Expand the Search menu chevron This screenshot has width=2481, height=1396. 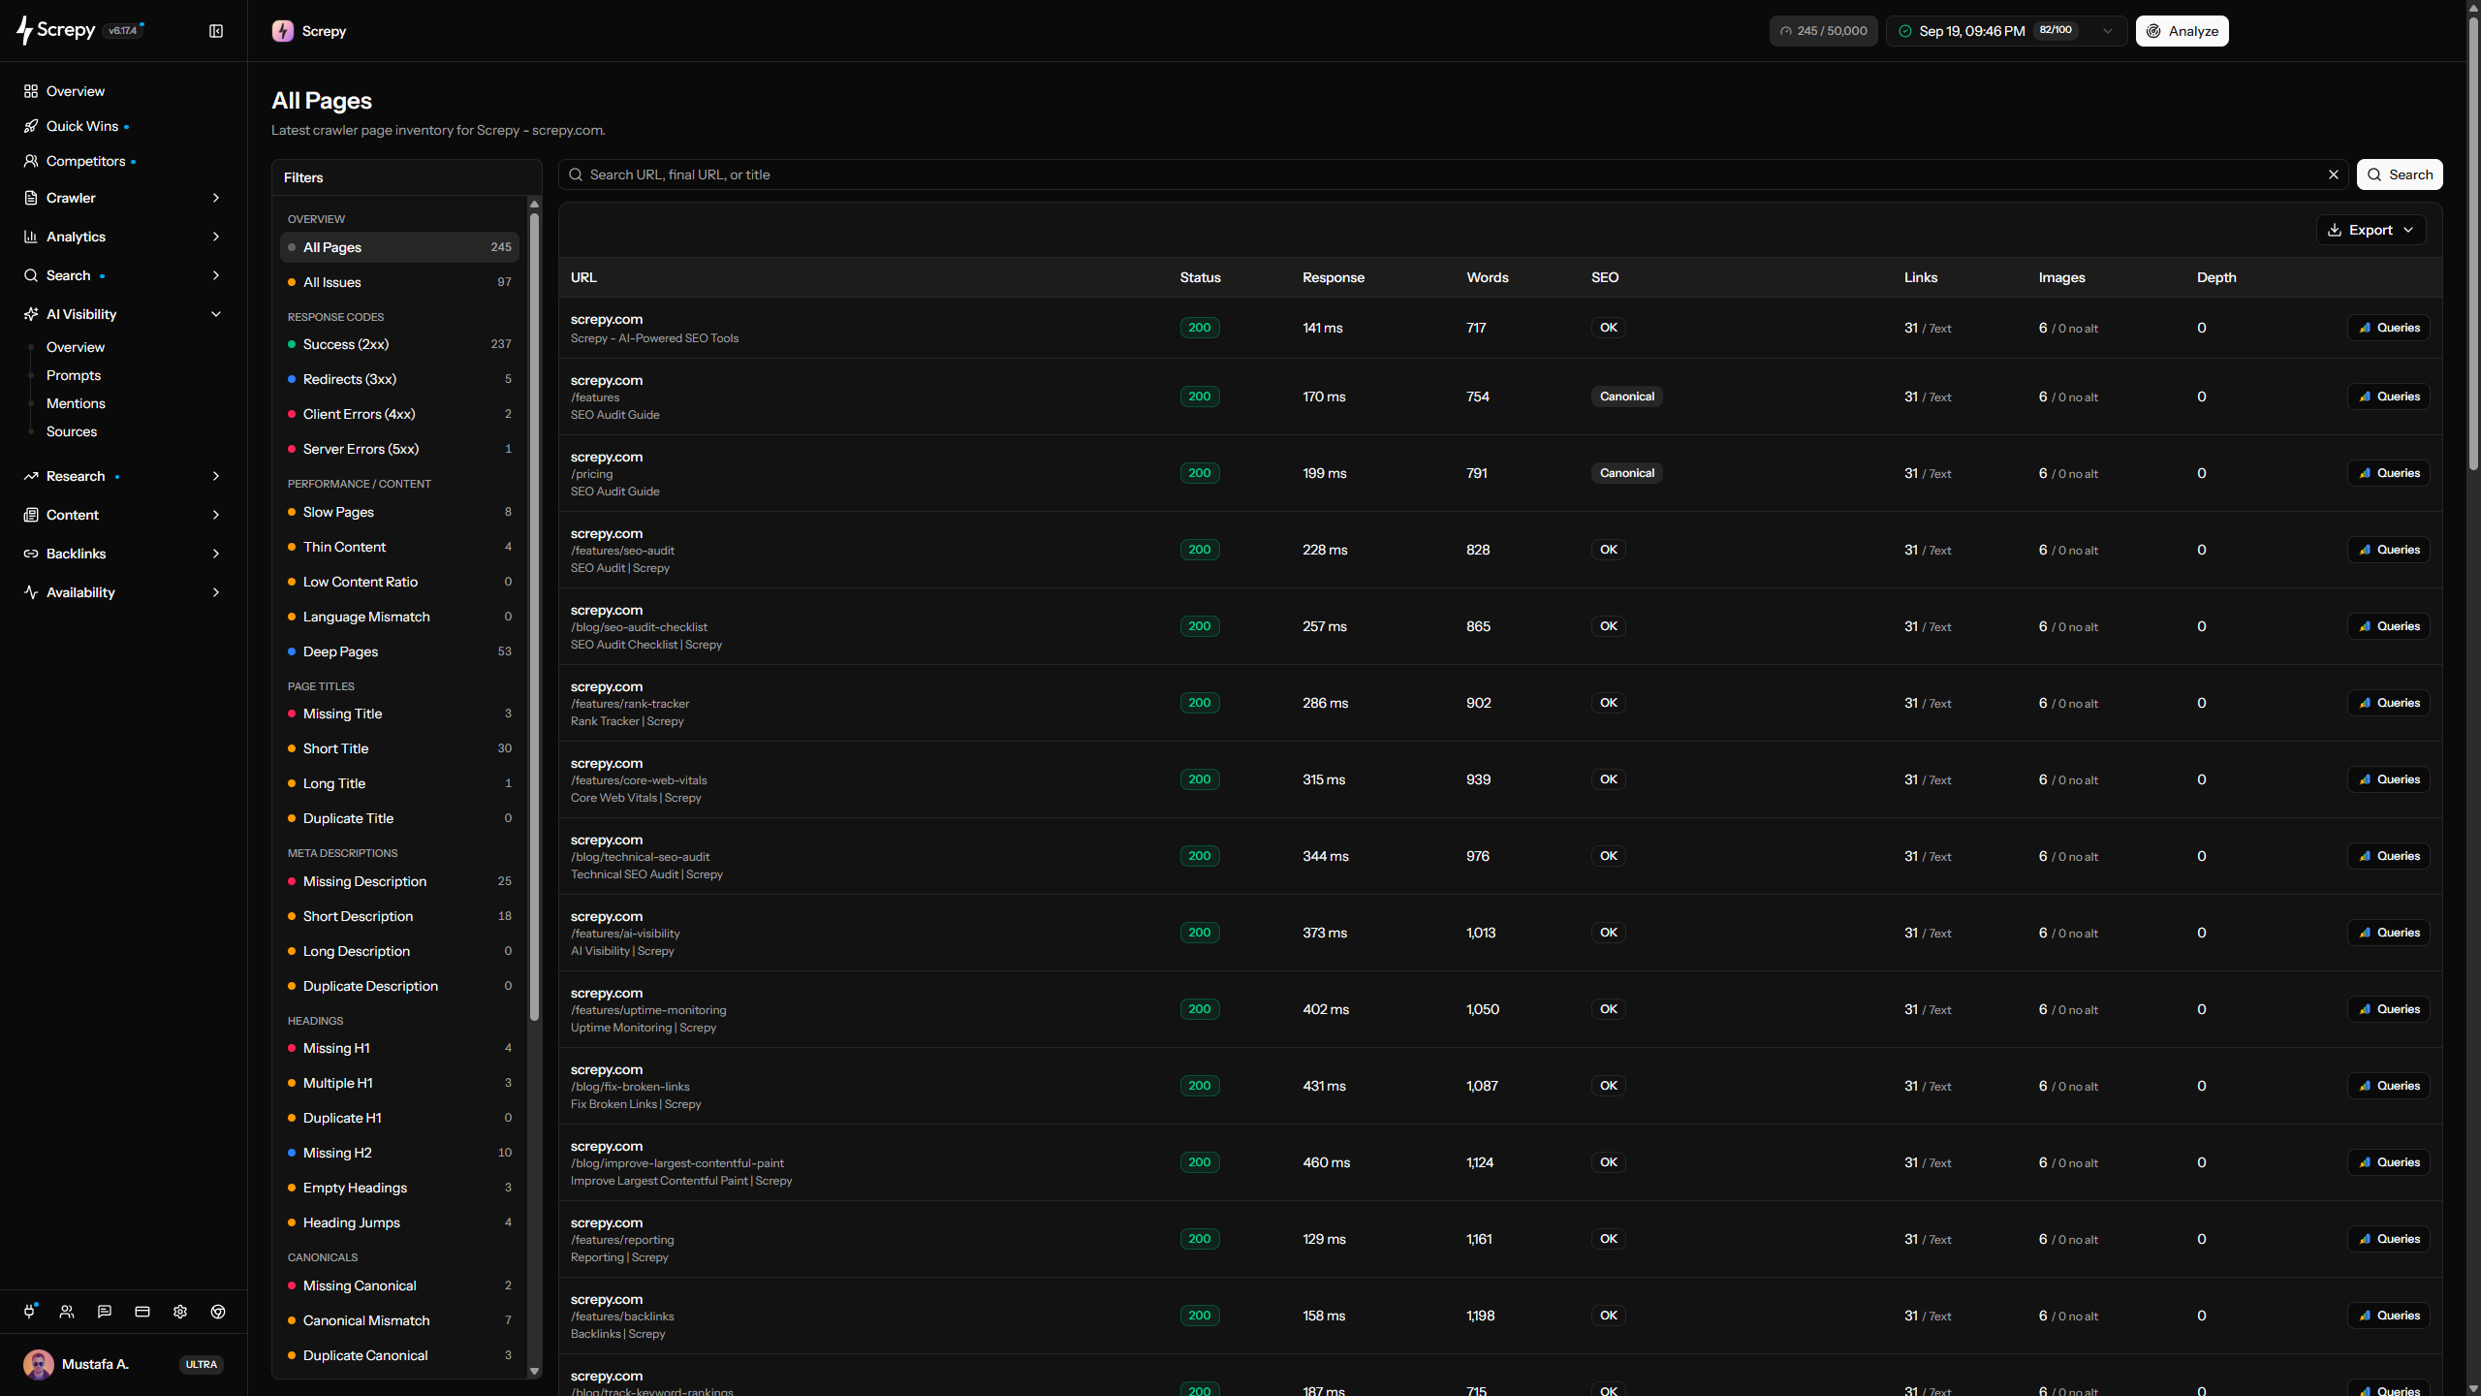click(x=216, y=275)
